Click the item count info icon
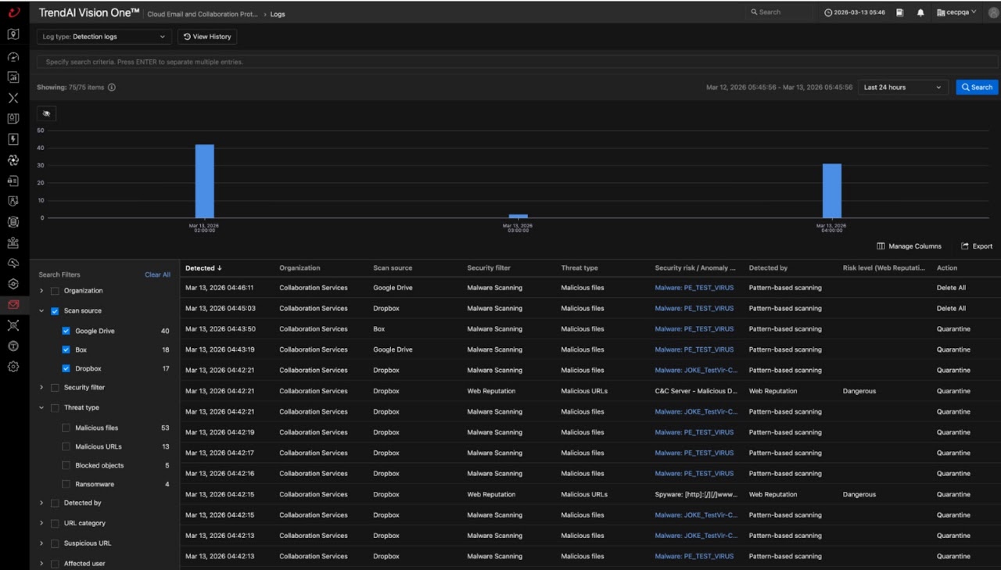 pyautogui.click(x=112, y=88)
